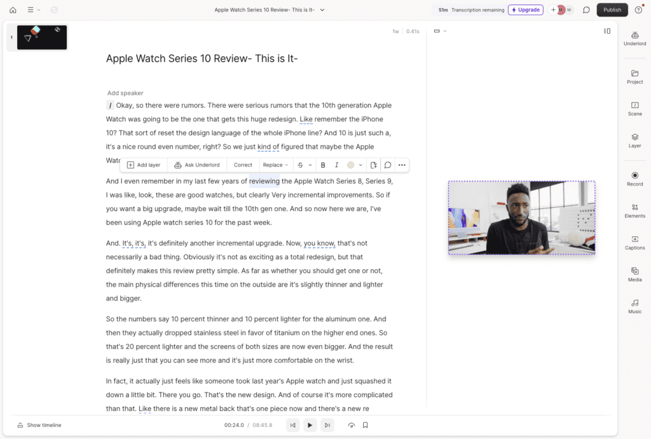Image resolution: width=651 pixels, height=439 pixels.
Task: Open the Music panel
Action: point(635,307)
